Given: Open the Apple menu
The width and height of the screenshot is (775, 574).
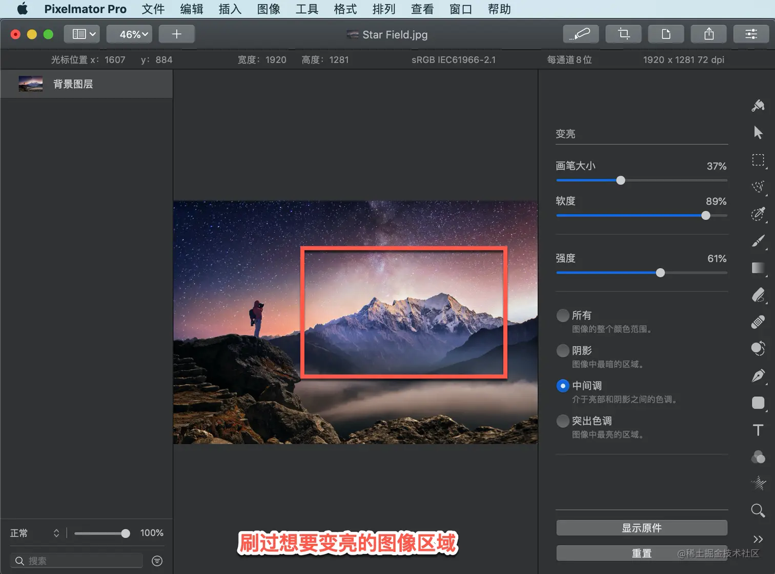Looking at the screenshot, I should (x=23, y=9).
